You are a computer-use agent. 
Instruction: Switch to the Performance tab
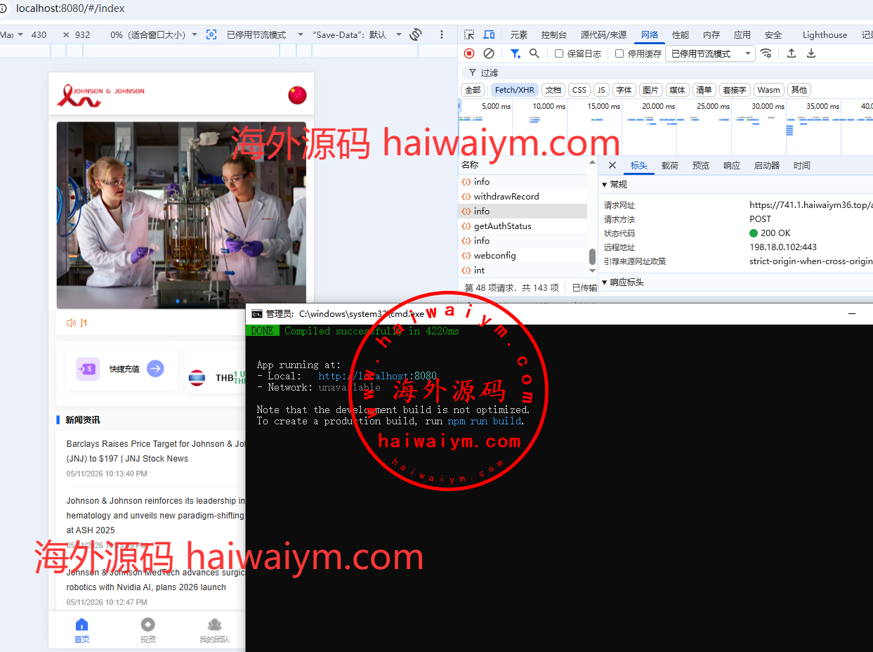681,34
